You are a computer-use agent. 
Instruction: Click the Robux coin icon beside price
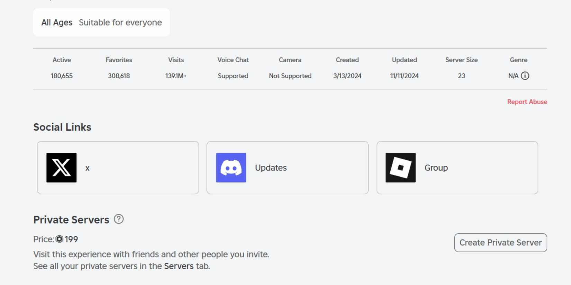pos(60,239)
